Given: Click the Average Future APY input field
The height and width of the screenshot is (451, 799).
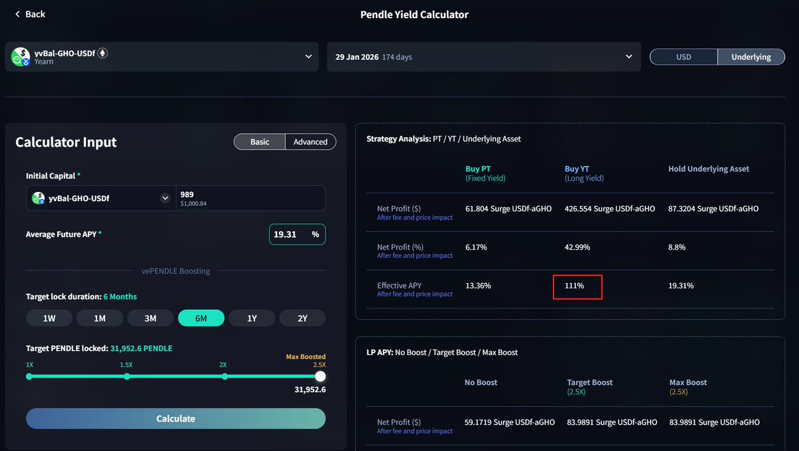Looking at the screenshot, I should pos(290,234).
